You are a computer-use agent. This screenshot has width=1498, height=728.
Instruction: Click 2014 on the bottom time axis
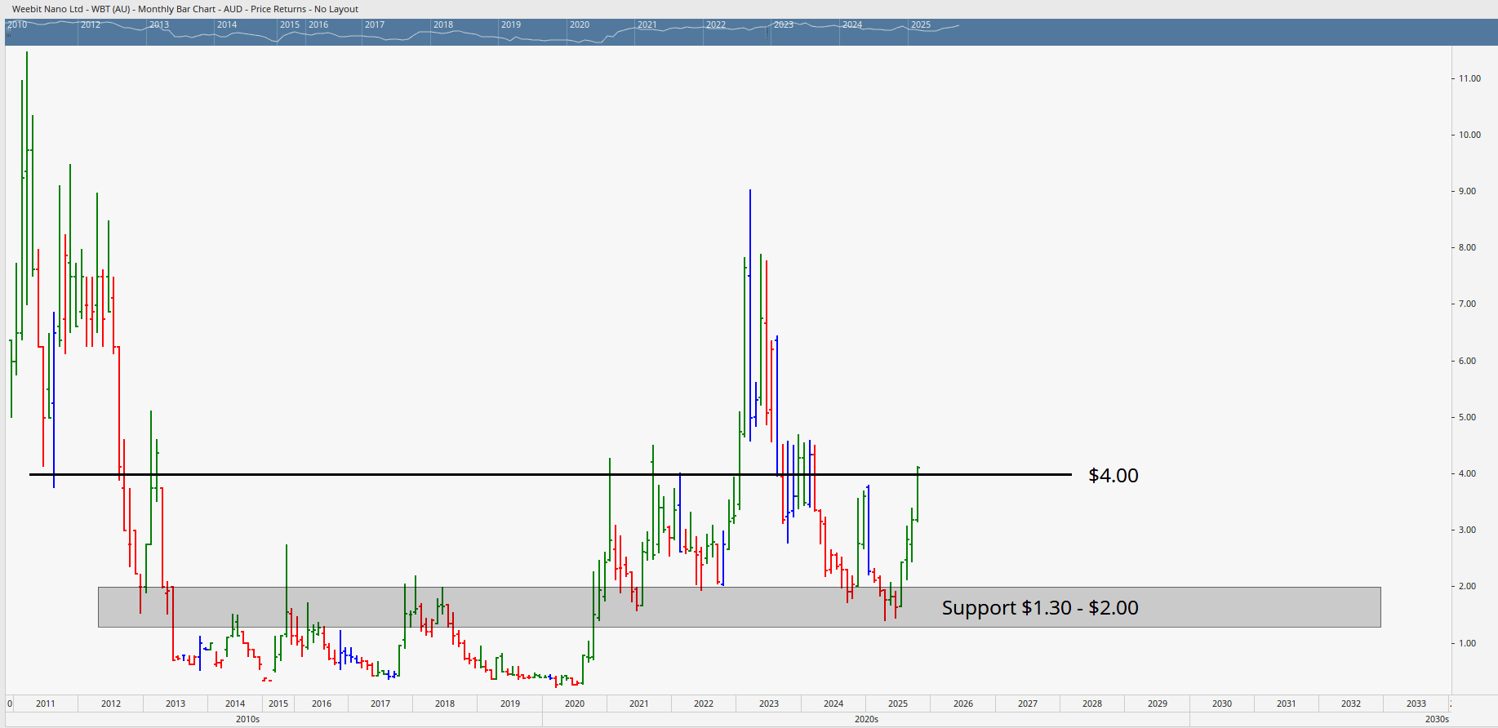235,704
